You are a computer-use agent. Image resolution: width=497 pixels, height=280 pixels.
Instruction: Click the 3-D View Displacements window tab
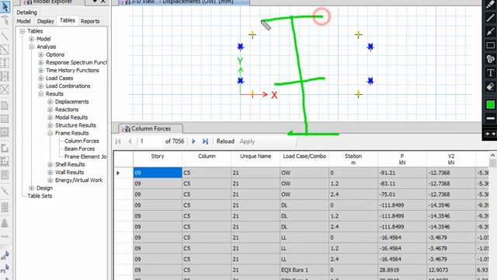coord(184,2)
